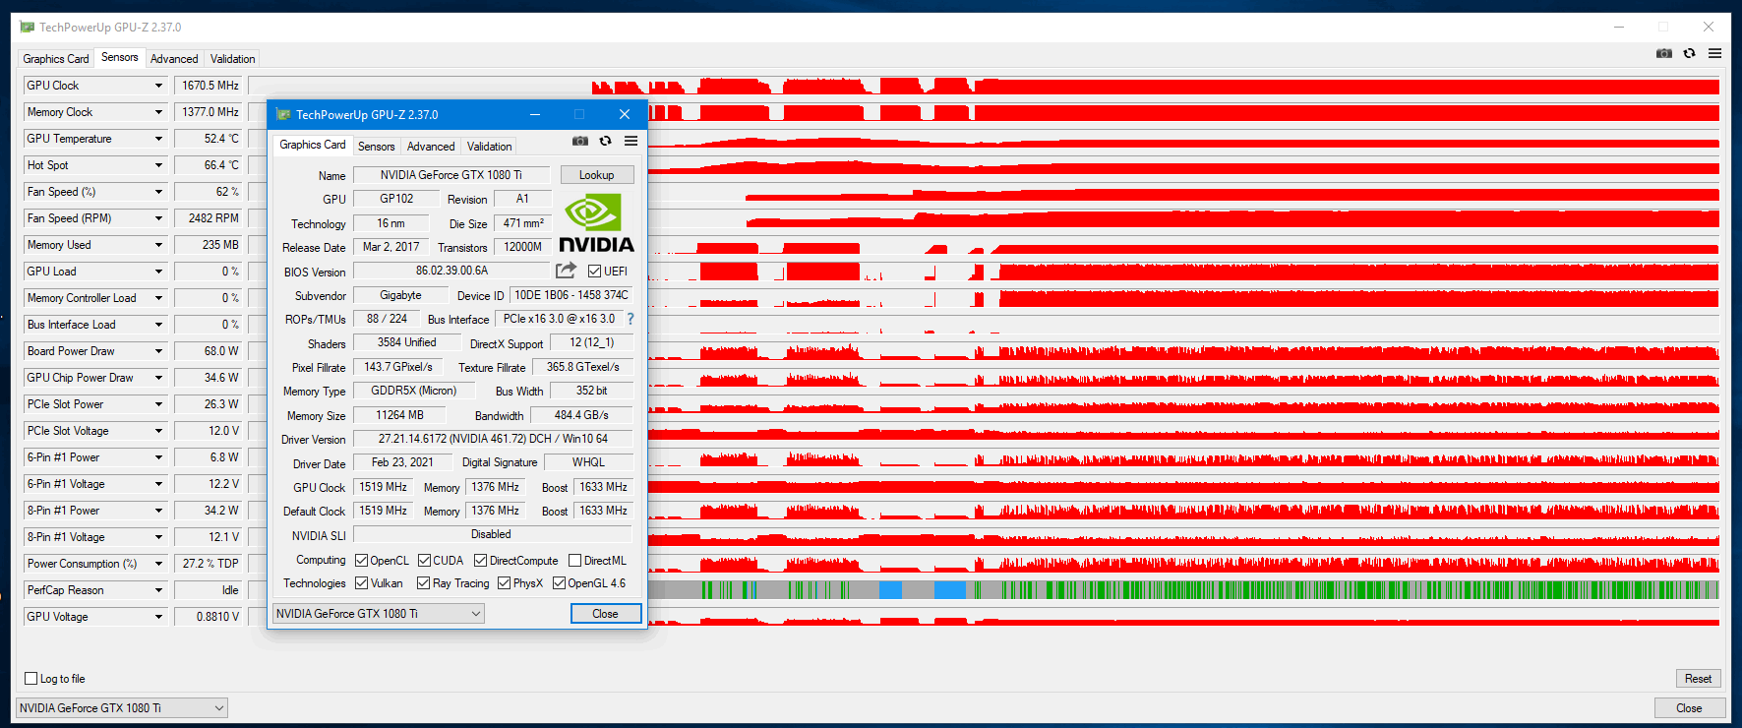
Task: Open hamburger menu in front GPU-Z window
Action: [x=631, y=142]
